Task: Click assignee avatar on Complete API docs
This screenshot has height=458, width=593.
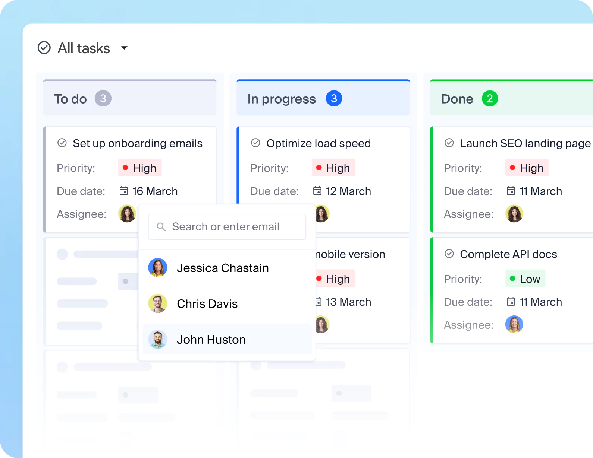Action: click(514, 324)
